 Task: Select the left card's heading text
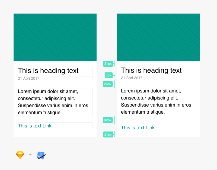(x=48, y=71)
